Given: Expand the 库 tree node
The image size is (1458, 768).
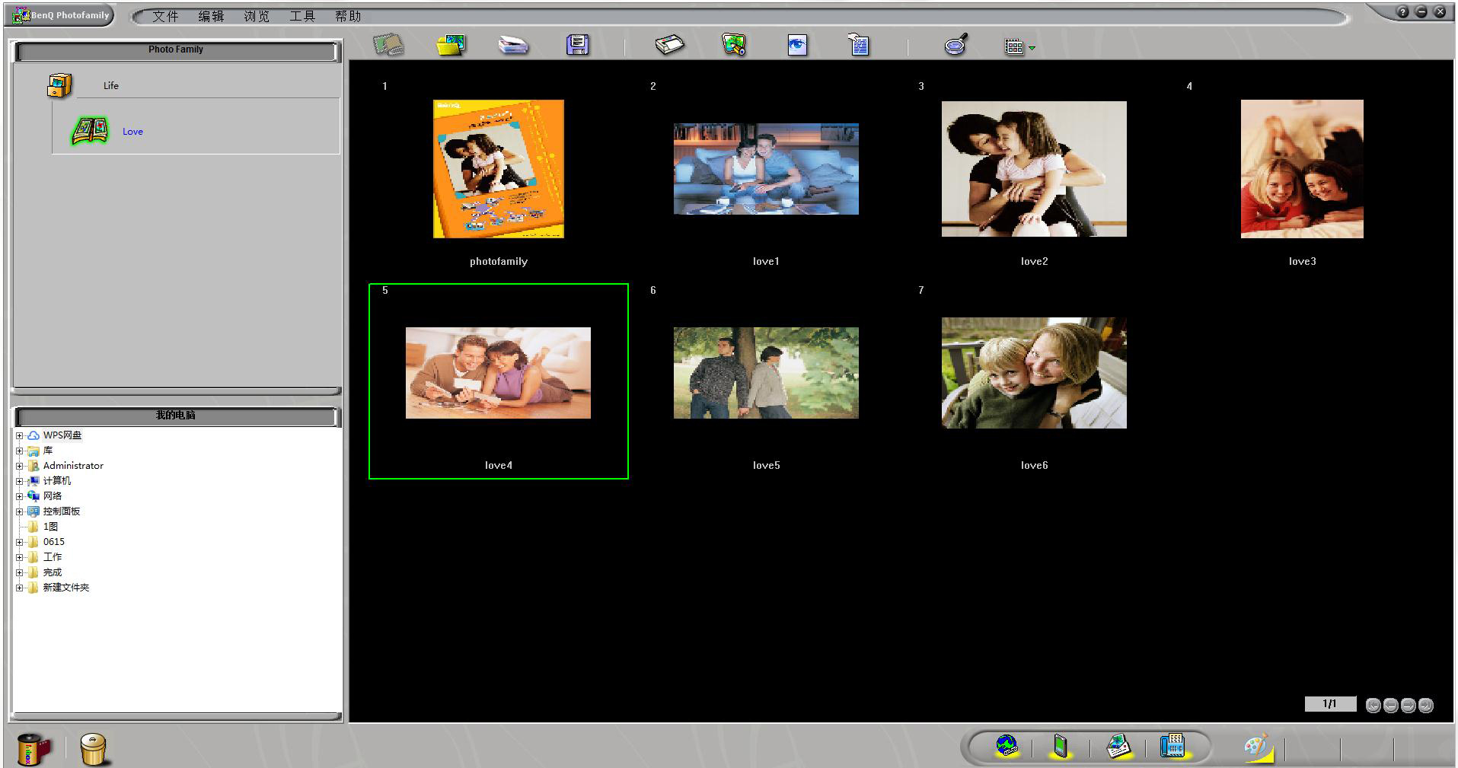Looking at the screenshot, I should click(x=19, y=451).
